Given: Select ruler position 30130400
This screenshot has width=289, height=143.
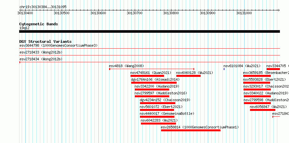Looking at the screenshot, I should pyautogui.click(x=25, y=13).
